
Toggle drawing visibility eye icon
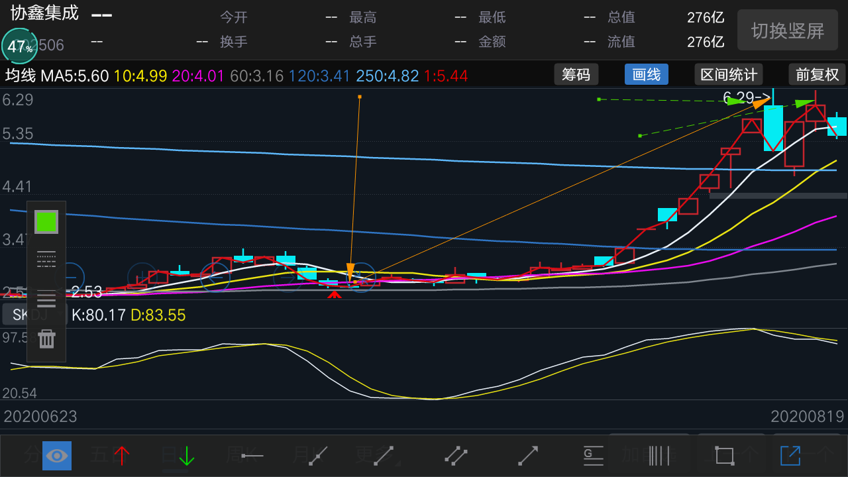point(57,456)
